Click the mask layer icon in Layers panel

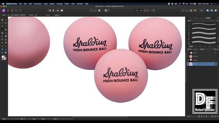pyautogui.click(x=199, y=116)
